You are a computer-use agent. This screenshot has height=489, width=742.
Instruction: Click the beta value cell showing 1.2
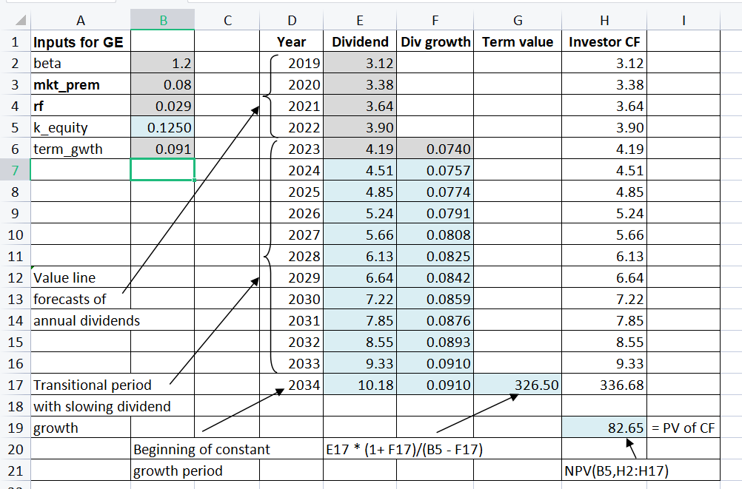[162, 64]
